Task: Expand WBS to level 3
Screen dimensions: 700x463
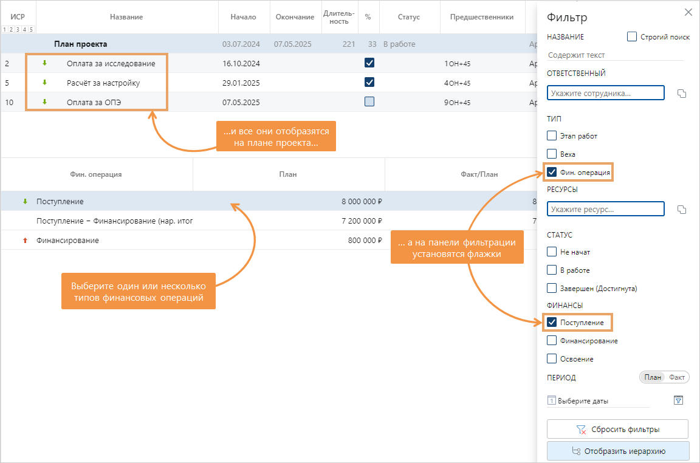Action: point(18,29)
